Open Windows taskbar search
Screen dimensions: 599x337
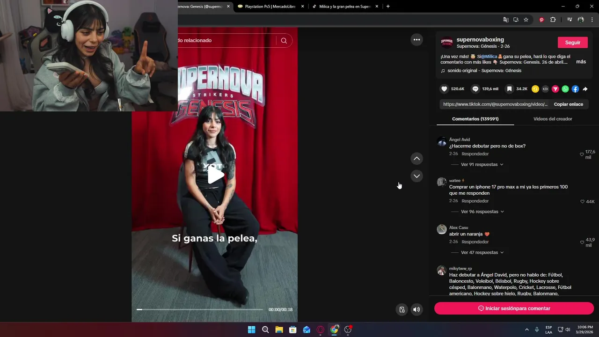point(265,330)
